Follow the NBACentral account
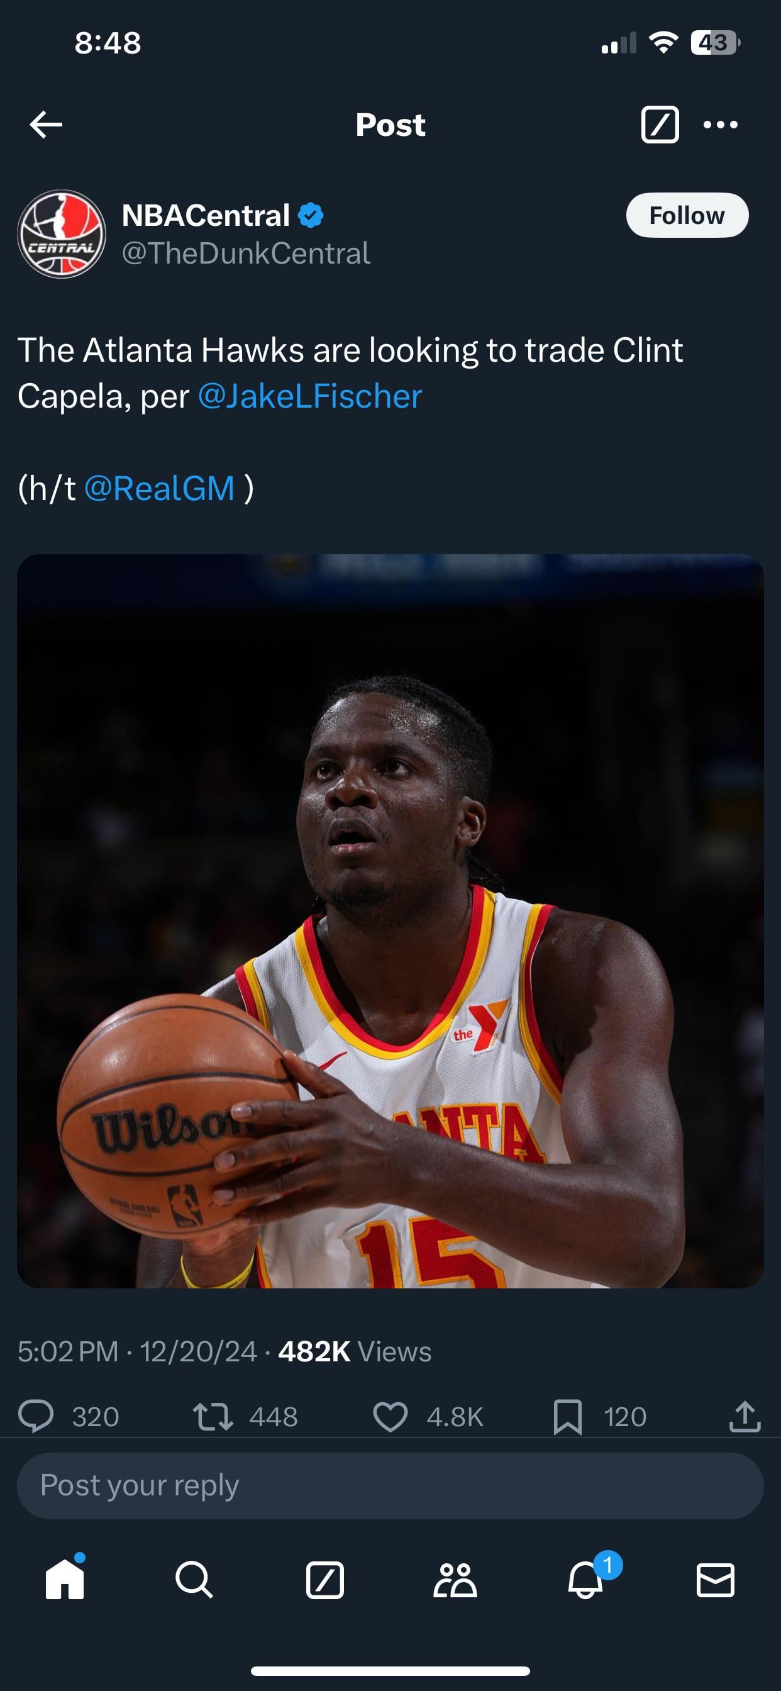 pyautogui.click(x=687, y=215)
